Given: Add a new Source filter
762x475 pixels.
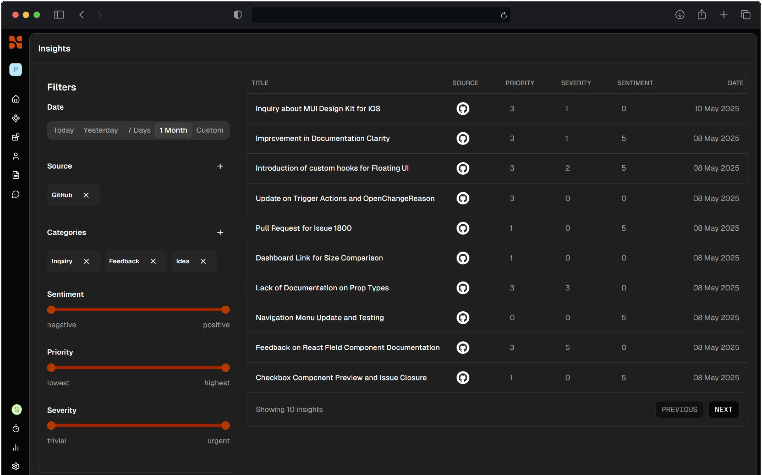Looking at the screenshot, I should pyautogui.click(x=220, y=166).
